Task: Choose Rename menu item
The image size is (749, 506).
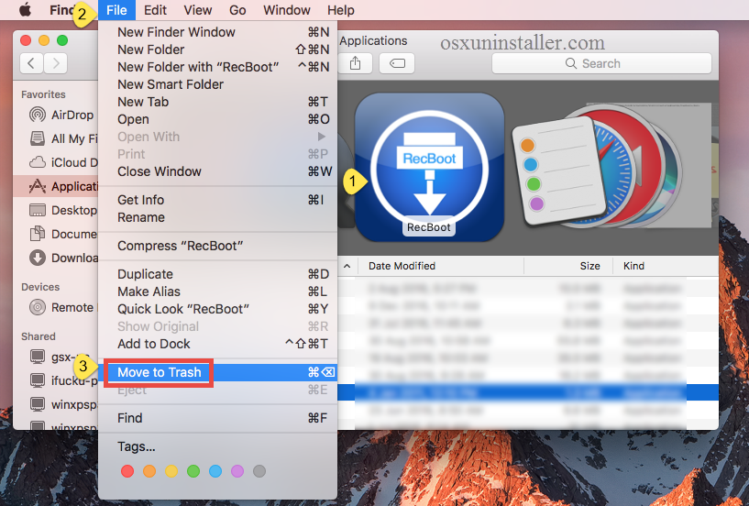Action: click(x=217, y=217)
